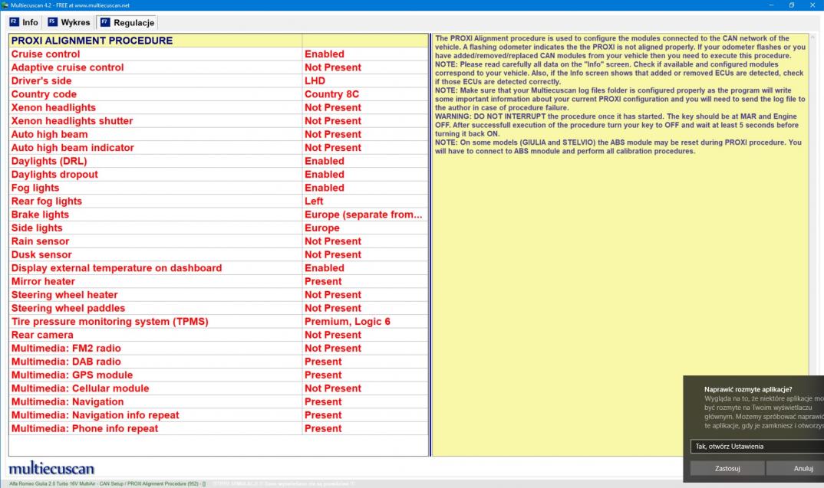Viewport: 824px width, 488px height.
Task: Click the F5 icon on Wykres tab
Action: [x=52, y=22]
